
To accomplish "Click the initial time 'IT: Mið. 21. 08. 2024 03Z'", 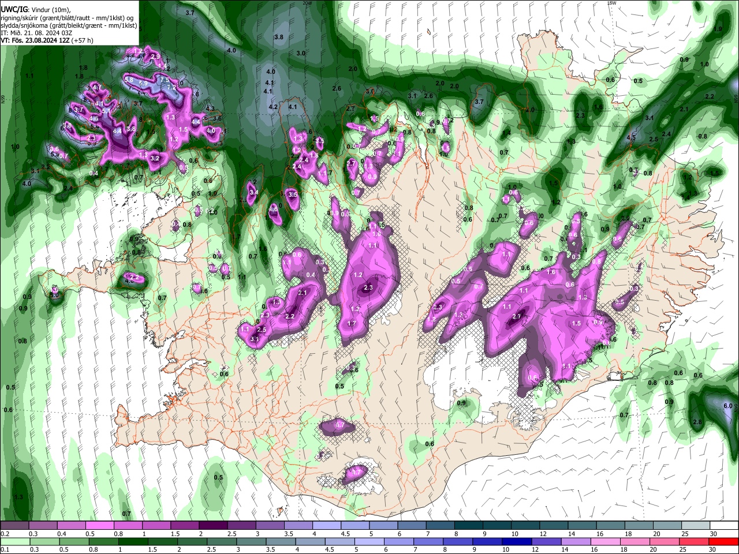I will tap(36, 33).
